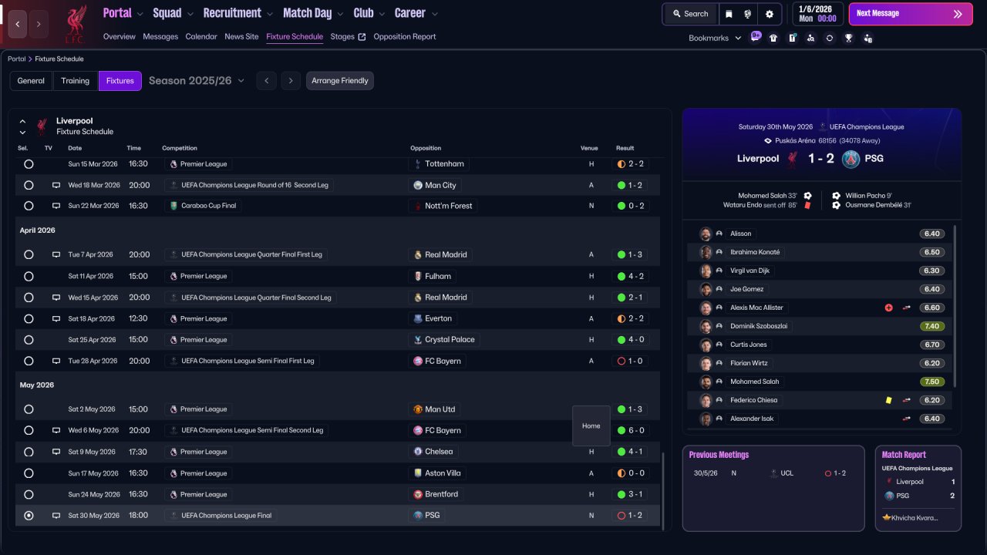Click the stadium icon beside Puskás Aréna
This screenshot has width=987, height=555.
tap(767, 141)
